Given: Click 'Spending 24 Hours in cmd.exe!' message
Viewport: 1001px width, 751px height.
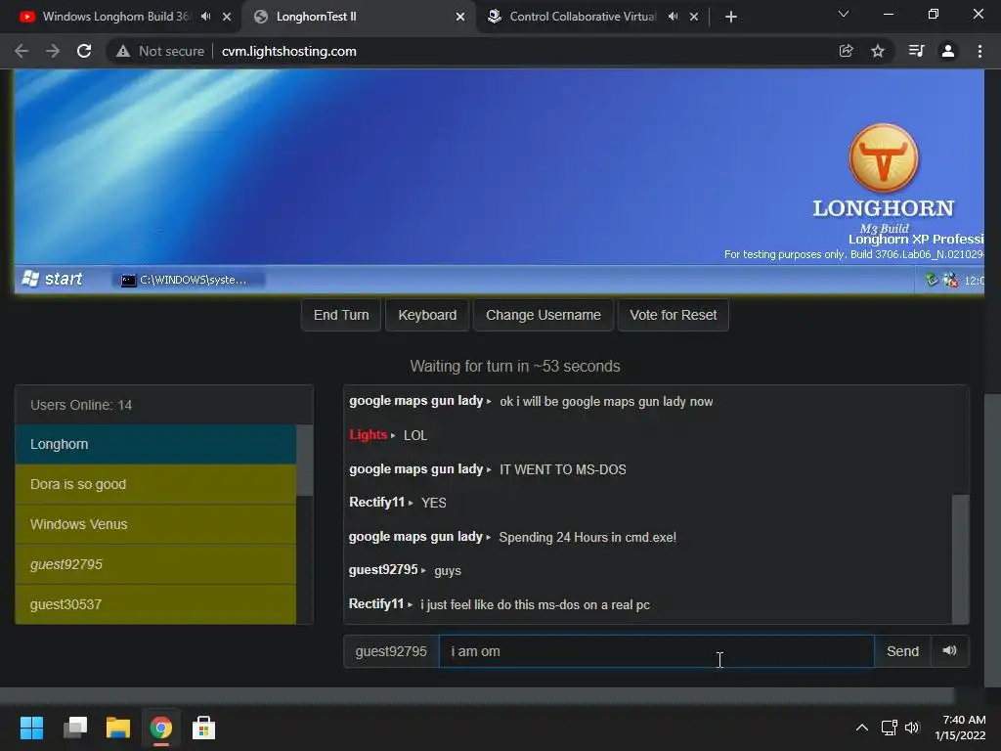Looking at the screenshot, I should pyautogui.click(x=588, y=537).
